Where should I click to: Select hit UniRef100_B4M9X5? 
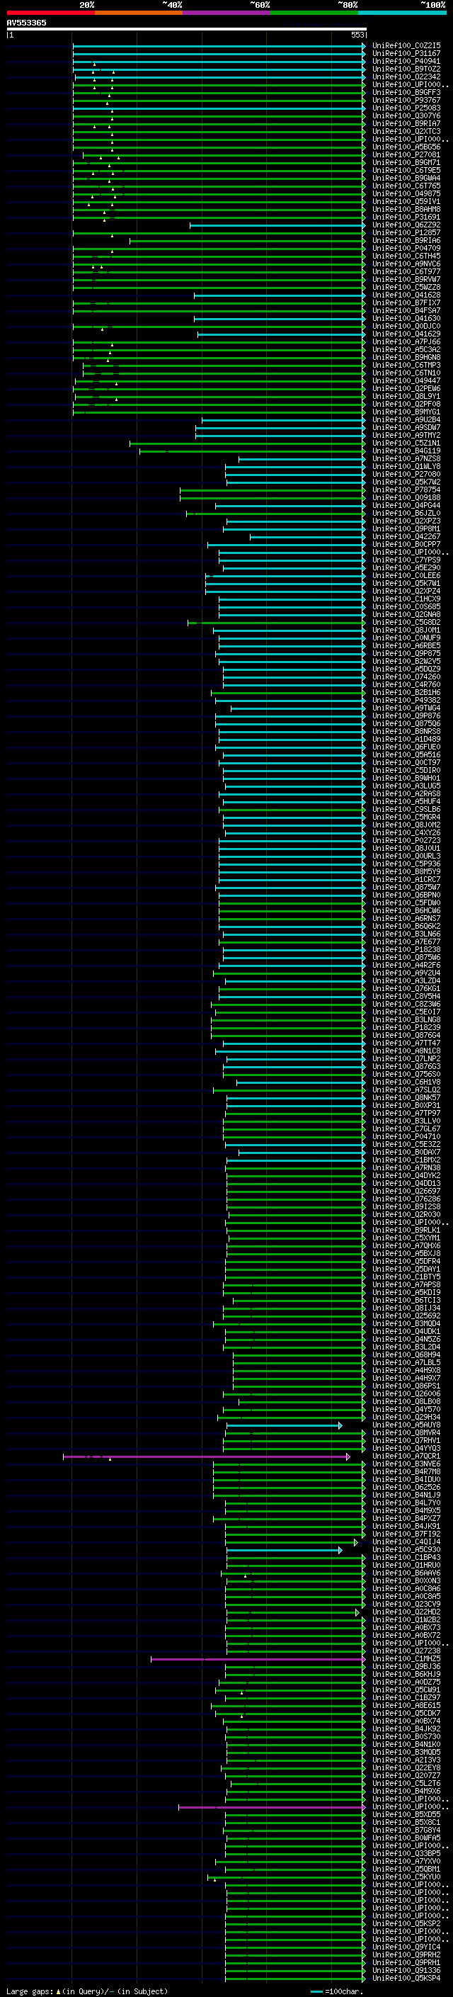coord(406,1511)
